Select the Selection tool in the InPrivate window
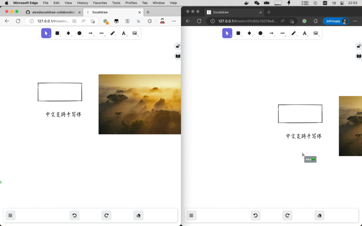Viewport: 362px width, 226px height. point(227,33)
